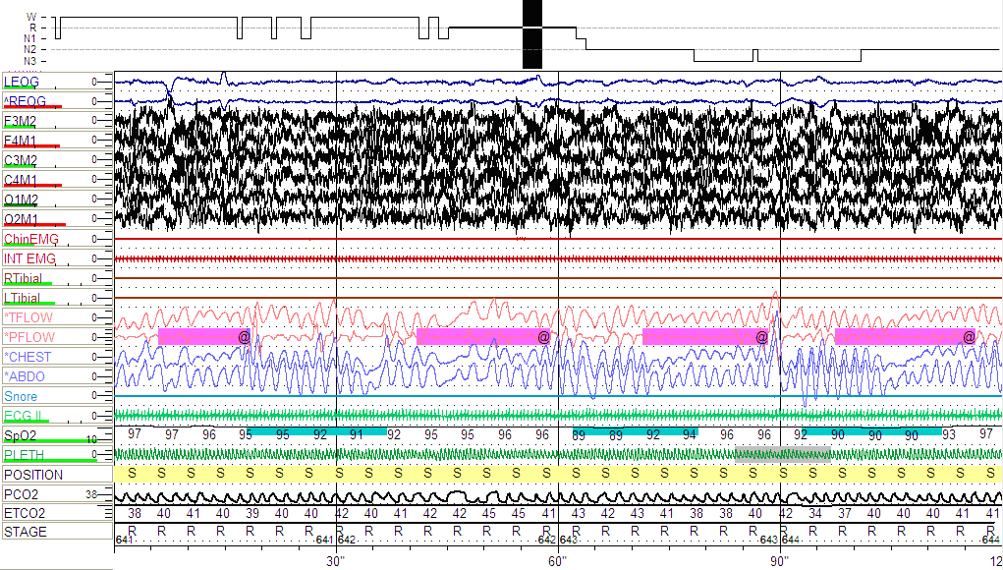Image resolution: width=1003 pixels, height=570 pixels.
Task: Select the POSITION channel label
Action: pos(33,475)
